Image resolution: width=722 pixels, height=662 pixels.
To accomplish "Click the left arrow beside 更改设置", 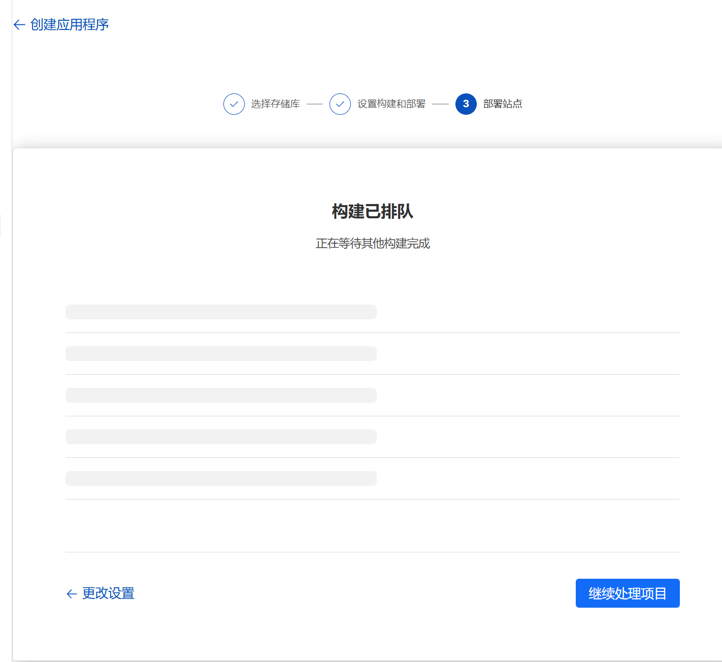I will pyautogui.click(x=72, y=593).
